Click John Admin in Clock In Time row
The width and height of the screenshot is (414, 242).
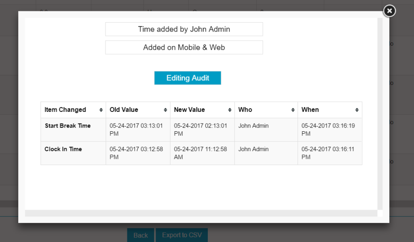(x=253, y=149)
